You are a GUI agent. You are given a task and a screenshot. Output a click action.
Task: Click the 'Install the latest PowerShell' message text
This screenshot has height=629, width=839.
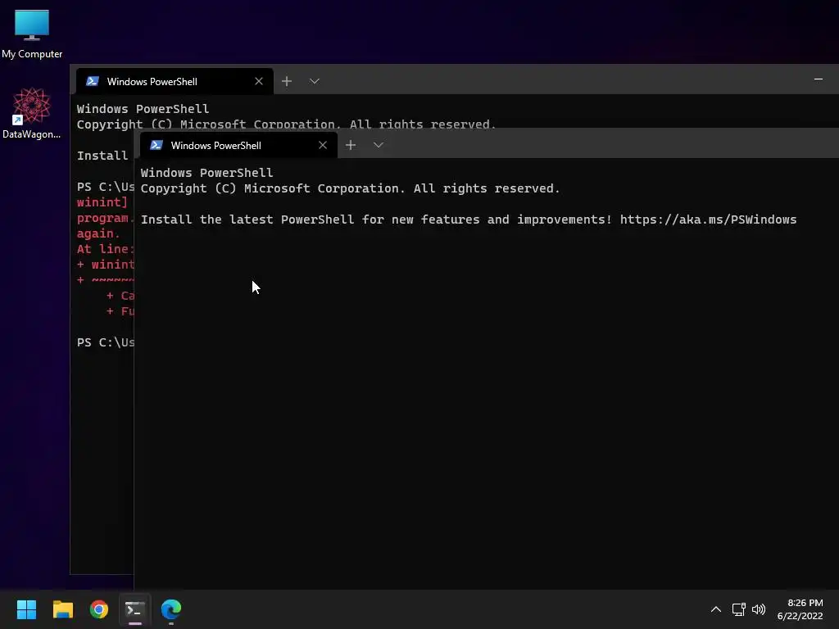point(376,219)
